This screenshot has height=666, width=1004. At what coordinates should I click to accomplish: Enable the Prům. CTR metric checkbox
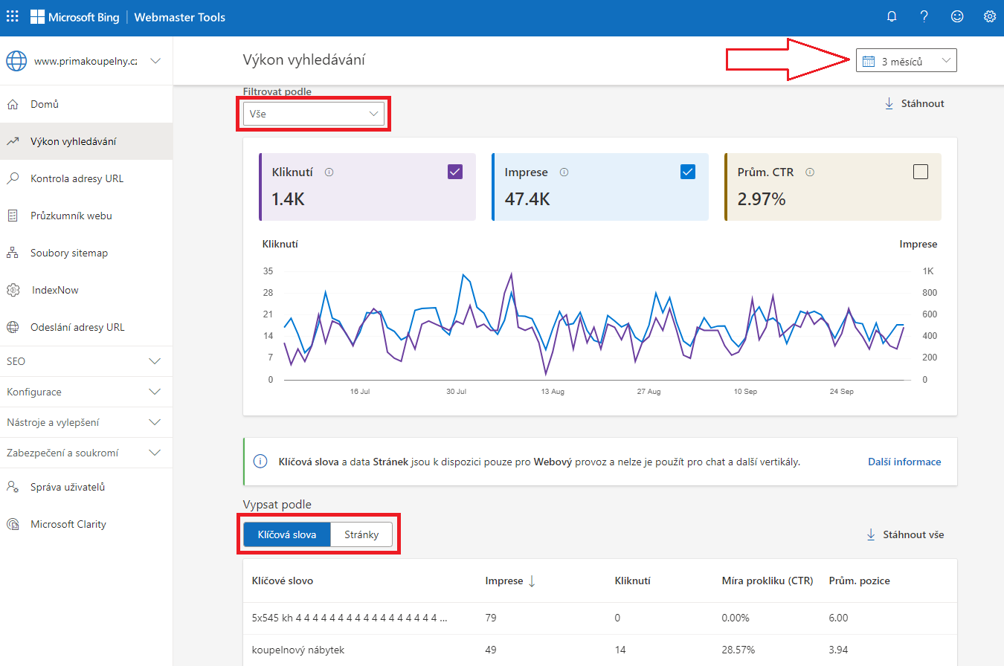tap(921, 172)
